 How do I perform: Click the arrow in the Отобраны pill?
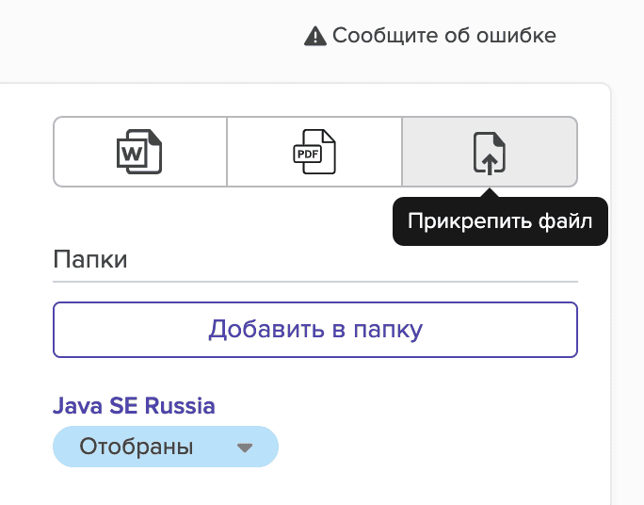coord(245,448)
